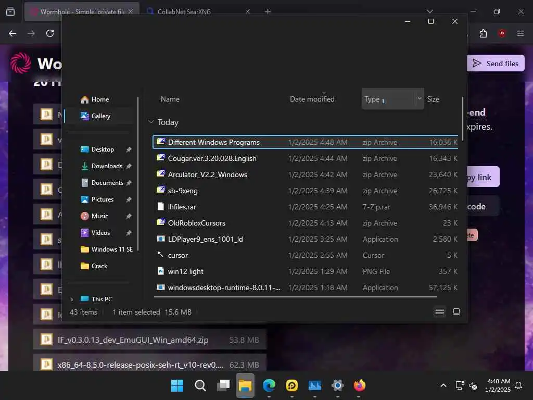Open Task View on taskbar

(x=223, y=385)
